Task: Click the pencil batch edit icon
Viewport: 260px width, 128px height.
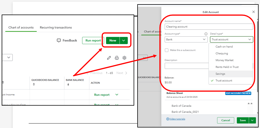Action: 109,58
